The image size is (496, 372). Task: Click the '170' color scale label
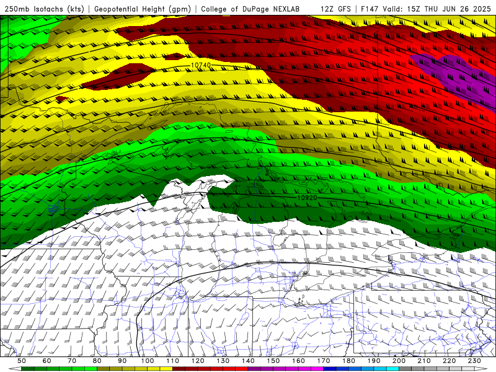click(x=323, y=361)
